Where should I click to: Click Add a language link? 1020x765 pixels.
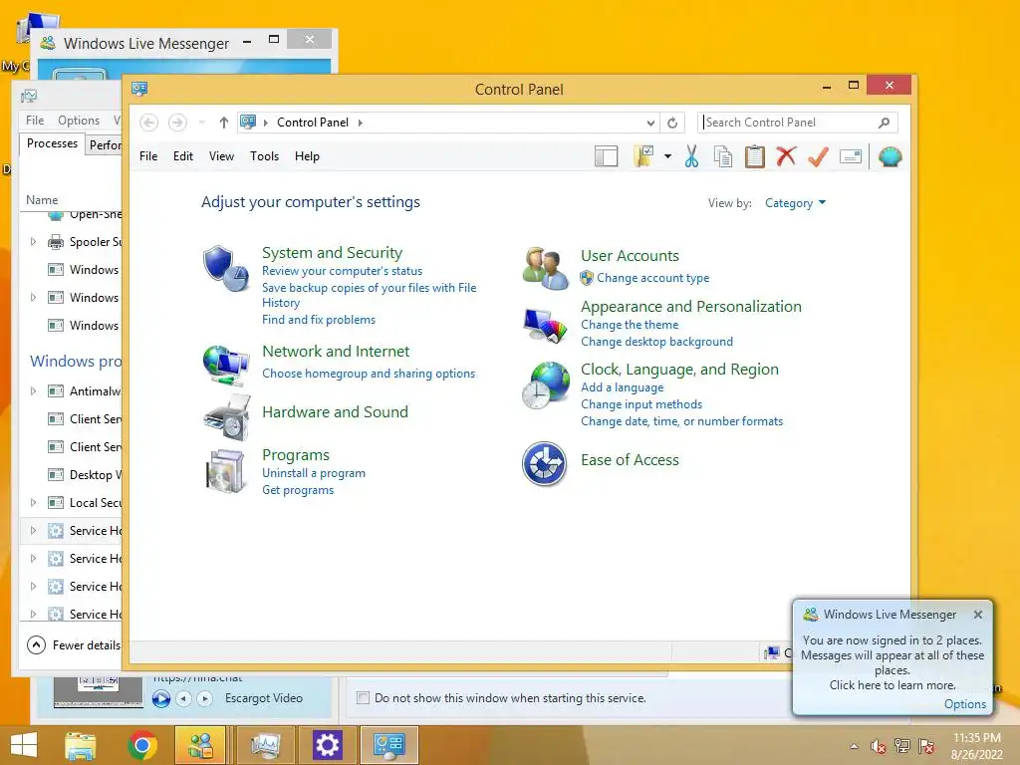(x=622, y=387)
